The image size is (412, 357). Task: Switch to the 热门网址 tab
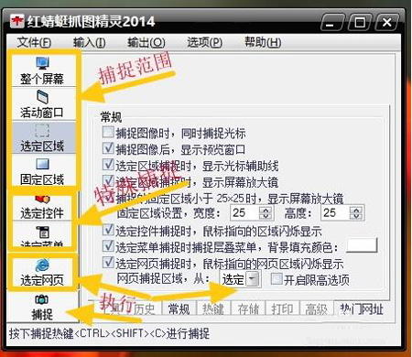coord(362,309)
